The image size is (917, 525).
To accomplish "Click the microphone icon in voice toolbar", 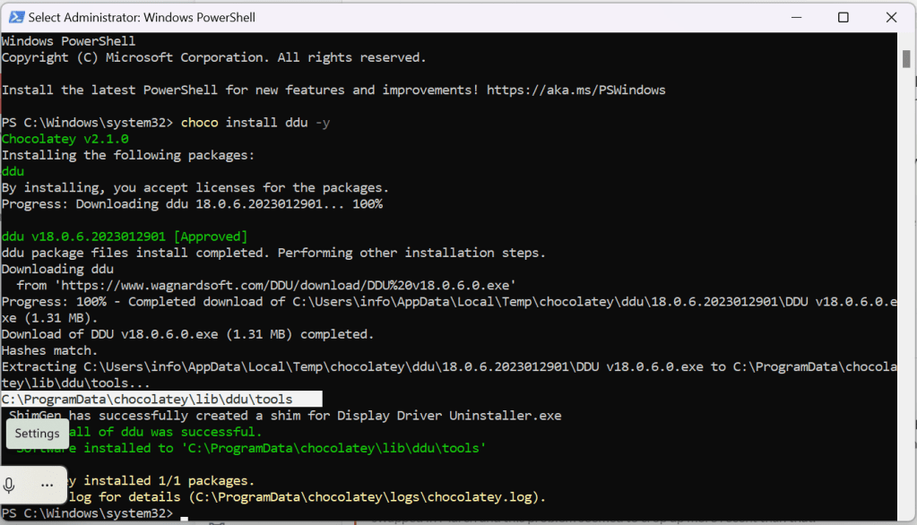I will pyautogui.click(x=9, y=485).
